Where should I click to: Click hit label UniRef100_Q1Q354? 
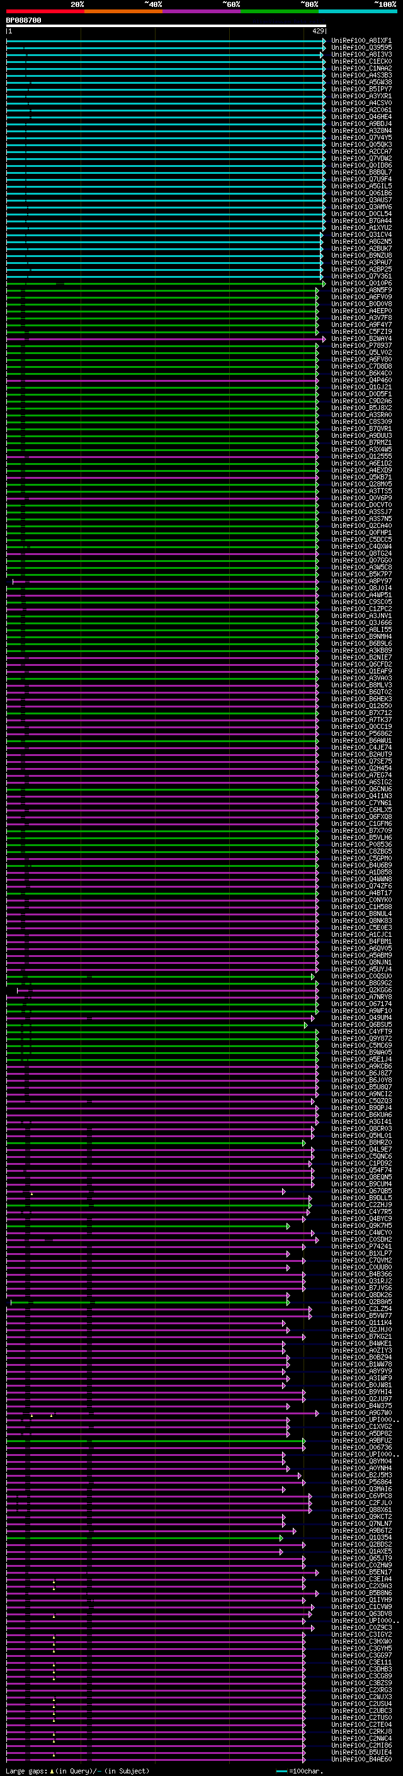click(x=361, y=1537)
